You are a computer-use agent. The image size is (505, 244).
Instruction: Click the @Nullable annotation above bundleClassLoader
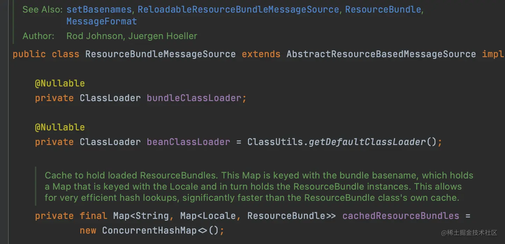coord(60,83)
